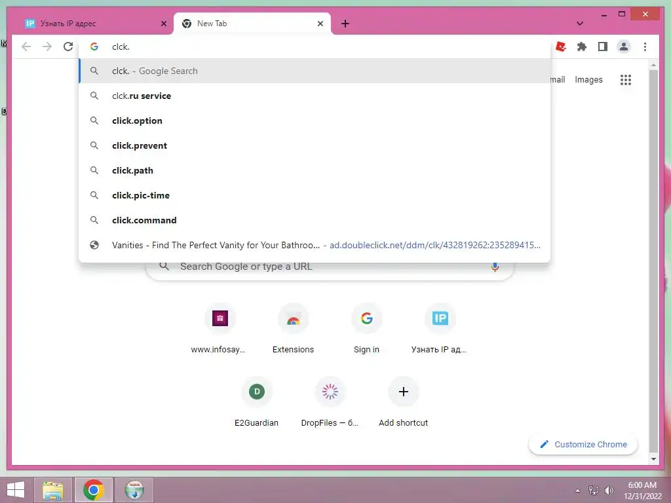Choose the clck.ru service suggestion
Screen dimensions: 671x503
(x=315, y=96)
